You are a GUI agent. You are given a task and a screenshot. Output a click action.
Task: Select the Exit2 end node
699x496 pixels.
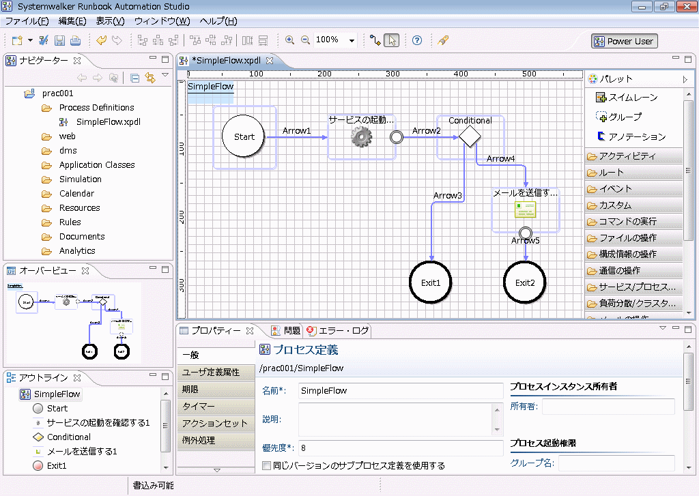pyautogui.click(x=525, y=282)
